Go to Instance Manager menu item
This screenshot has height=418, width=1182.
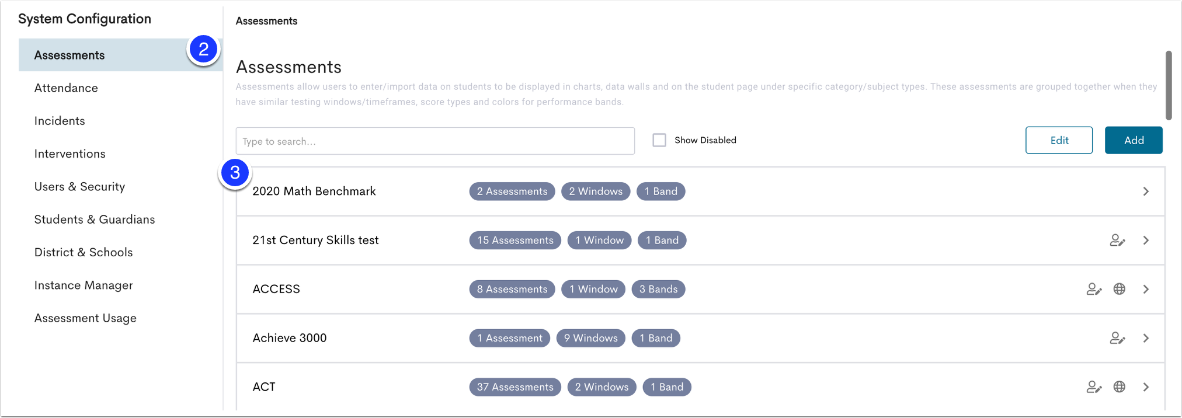pyautogui.click(x=84, y=285)
